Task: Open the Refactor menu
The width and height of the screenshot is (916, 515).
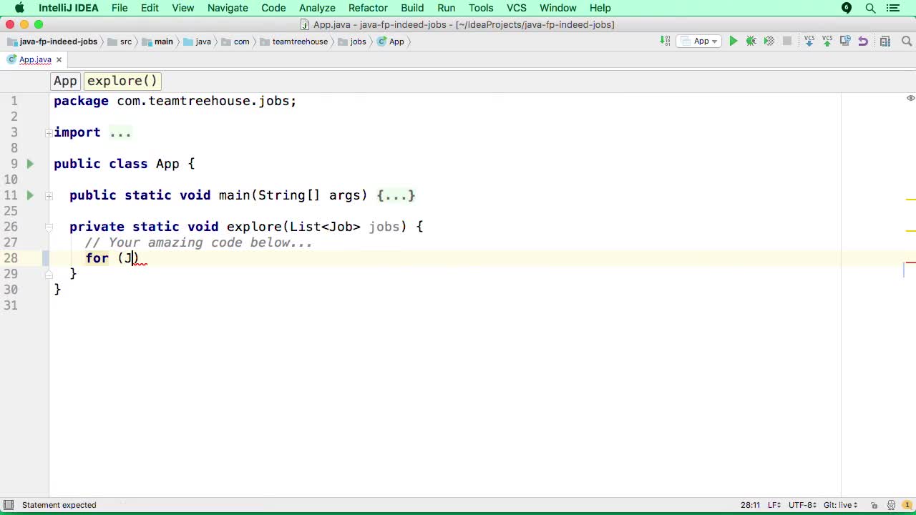Action: tap(368, 8)
